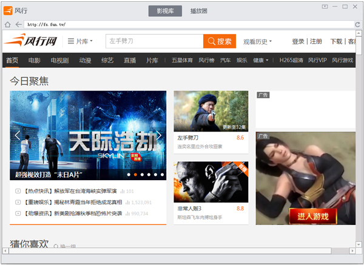
Task: Open the 非常人贩3 title link
Action: (189, 209)
